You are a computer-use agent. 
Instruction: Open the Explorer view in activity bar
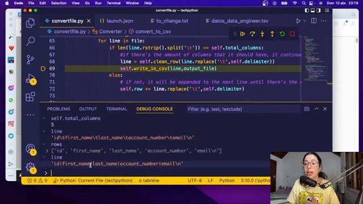coord(30,23)
